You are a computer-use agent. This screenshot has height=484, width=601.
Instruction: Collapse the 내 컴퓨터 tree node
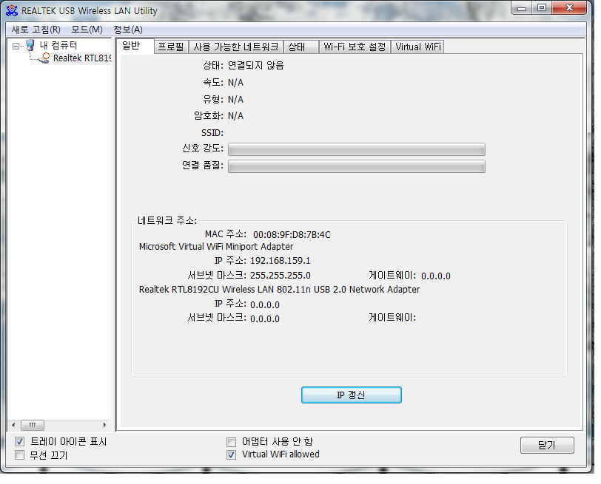click(16, 47)
